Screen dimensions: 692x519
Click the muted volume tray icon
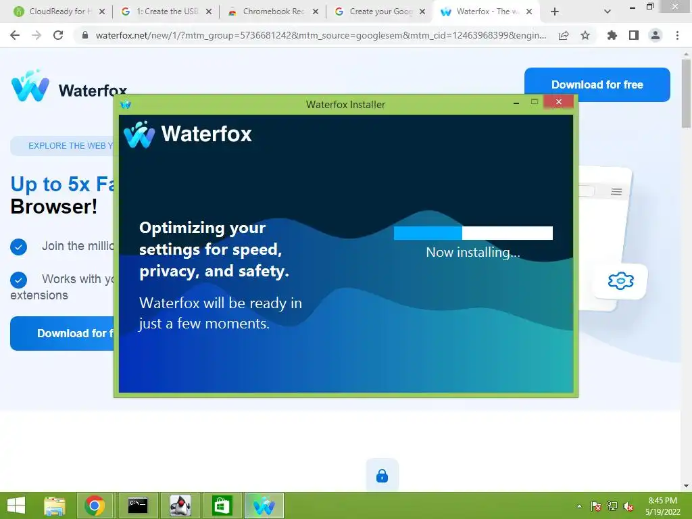[x=628, y=506]
